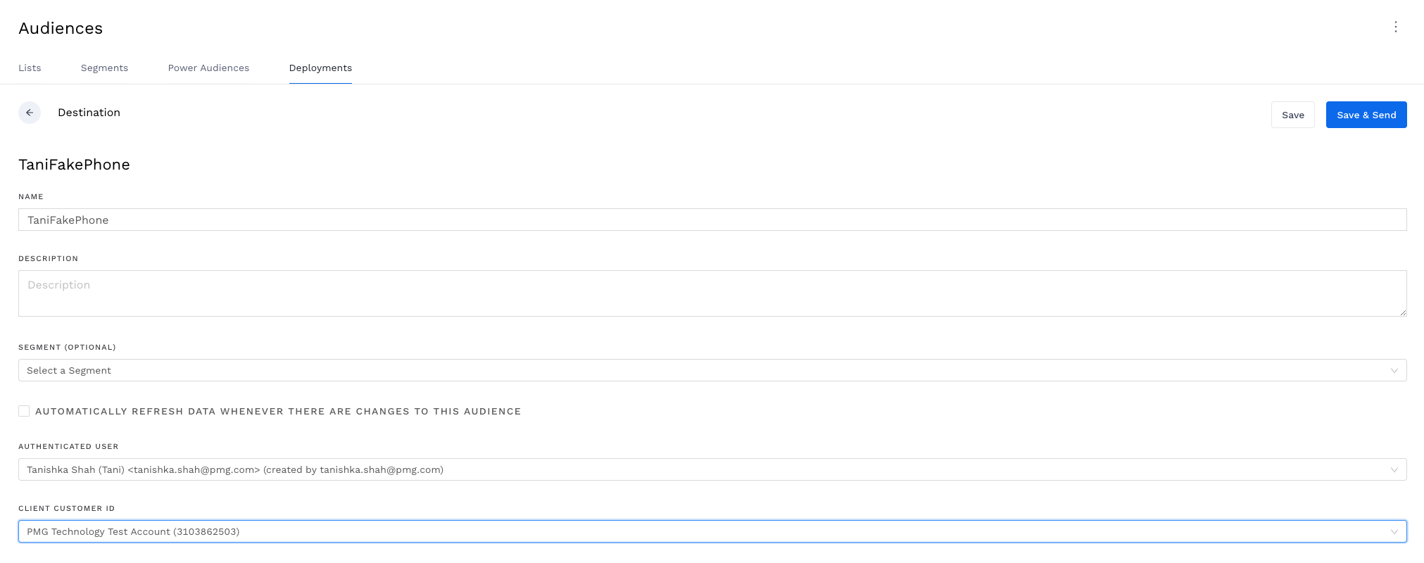This screenshot has height=563, width=1424.
Task: Click the Save & Send button
Action: (x=1366, y=114)
